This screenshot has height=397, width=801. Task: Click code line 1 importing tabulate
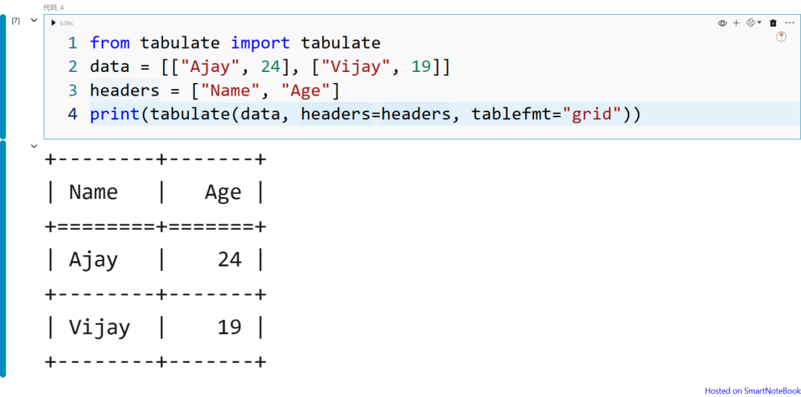(x=235, y=43)
